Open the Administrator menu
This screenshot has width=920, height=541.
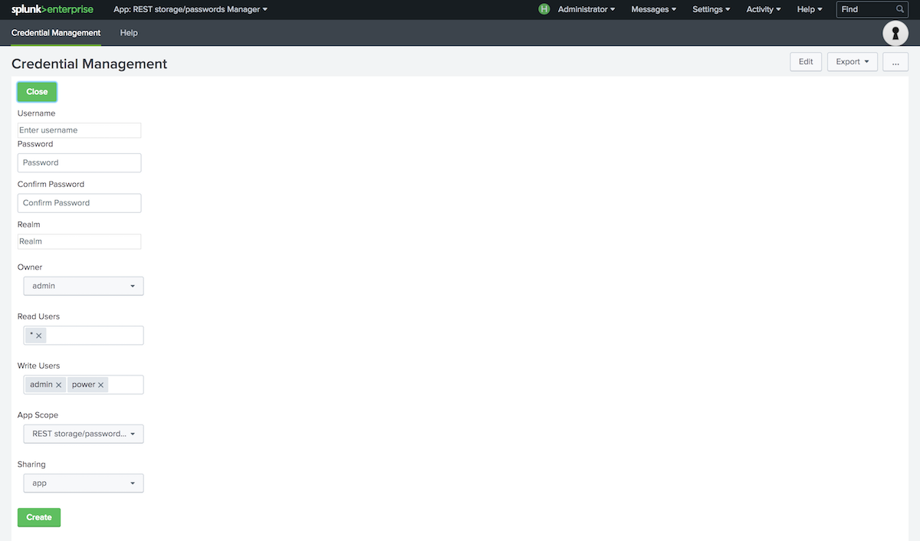586,9
